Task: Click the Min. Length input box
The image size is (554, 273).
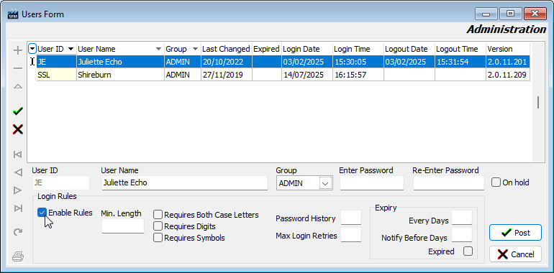Action: (x=123, y=226)
